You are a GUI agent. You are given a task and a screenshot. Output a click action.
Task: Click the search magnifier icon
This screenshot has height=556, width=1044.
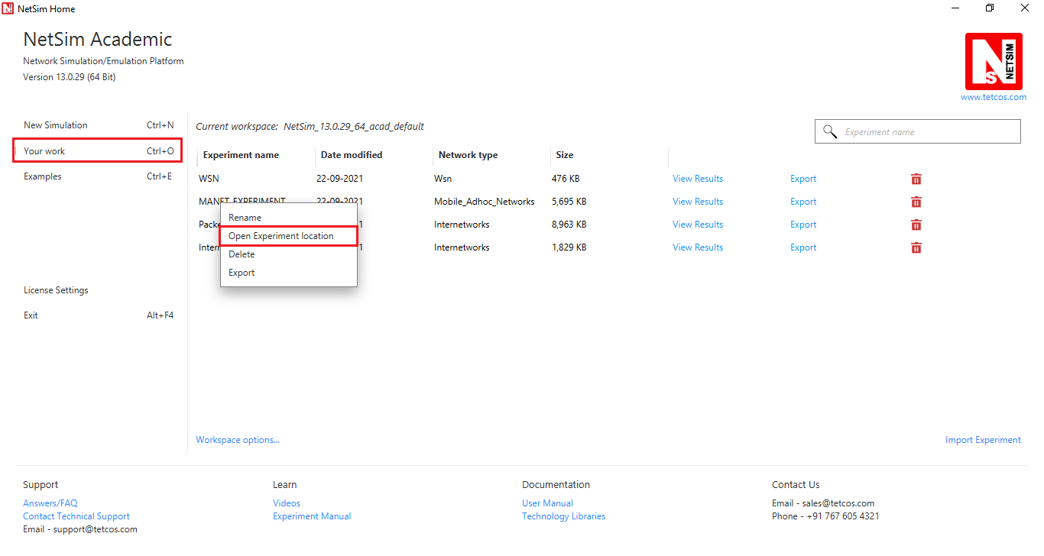point(829,132)
